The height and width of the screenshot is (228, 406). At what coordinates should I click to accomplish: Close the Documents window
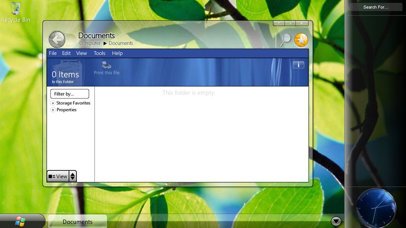coord(302,23)
